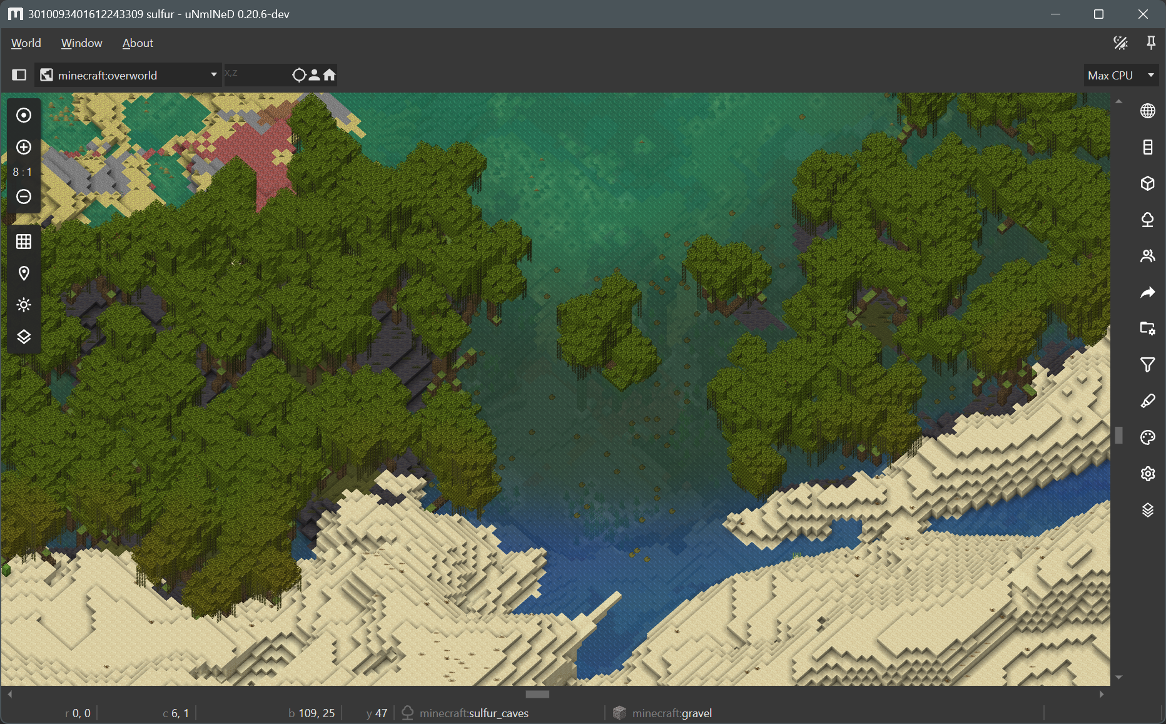Close the uNmINeD window
1166x724 pixels.
click(1143, 14)
